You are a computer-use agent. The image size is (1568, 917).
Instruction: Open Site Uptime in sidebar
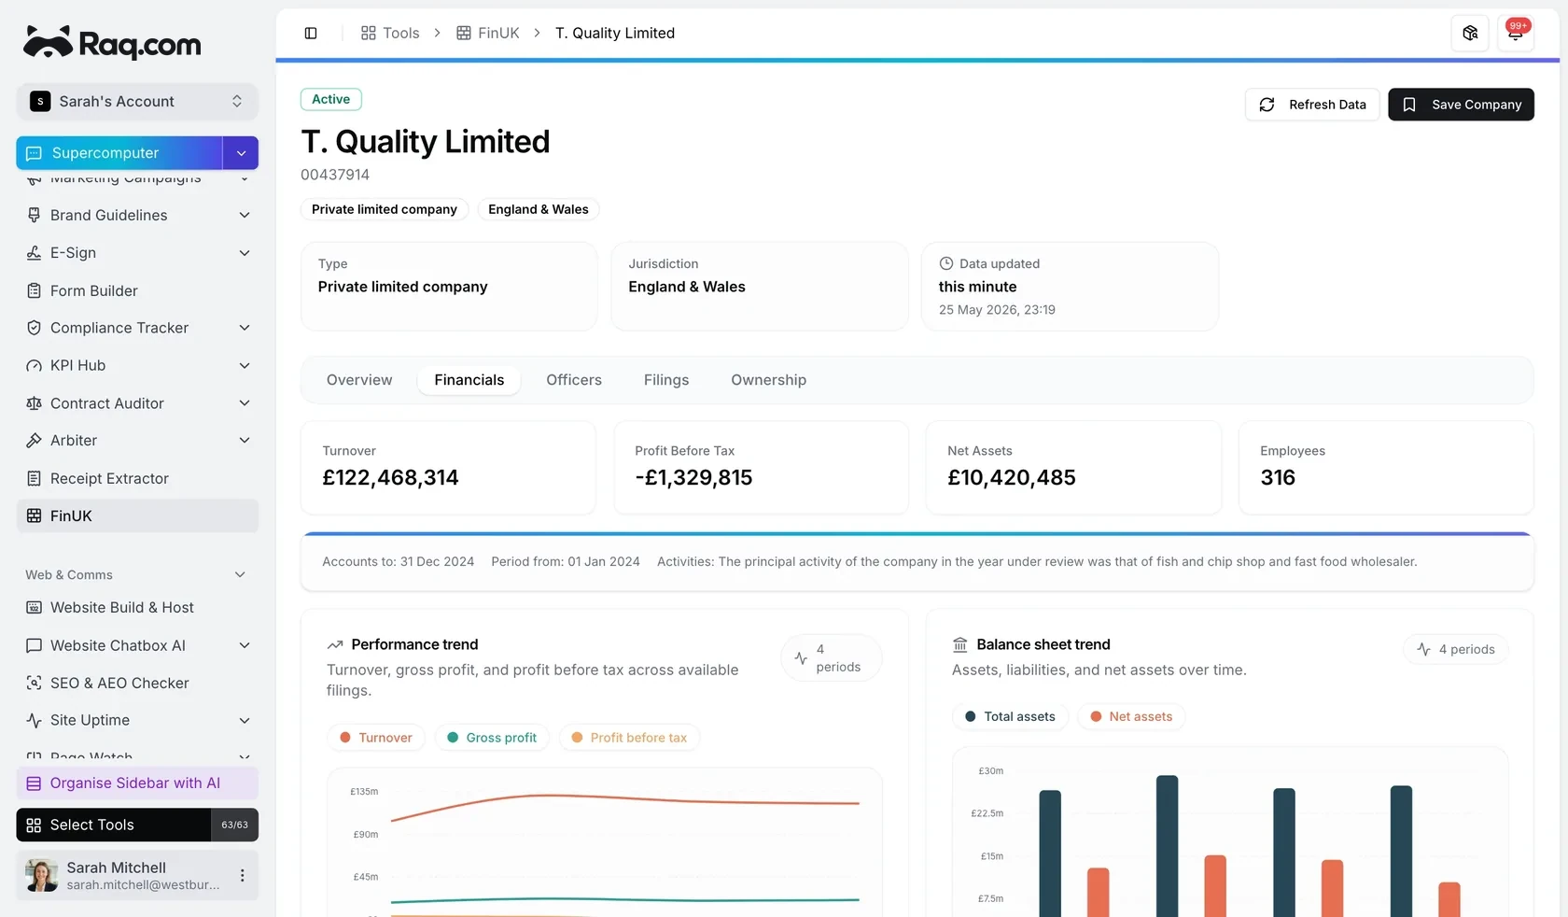[x=137, y=720]
